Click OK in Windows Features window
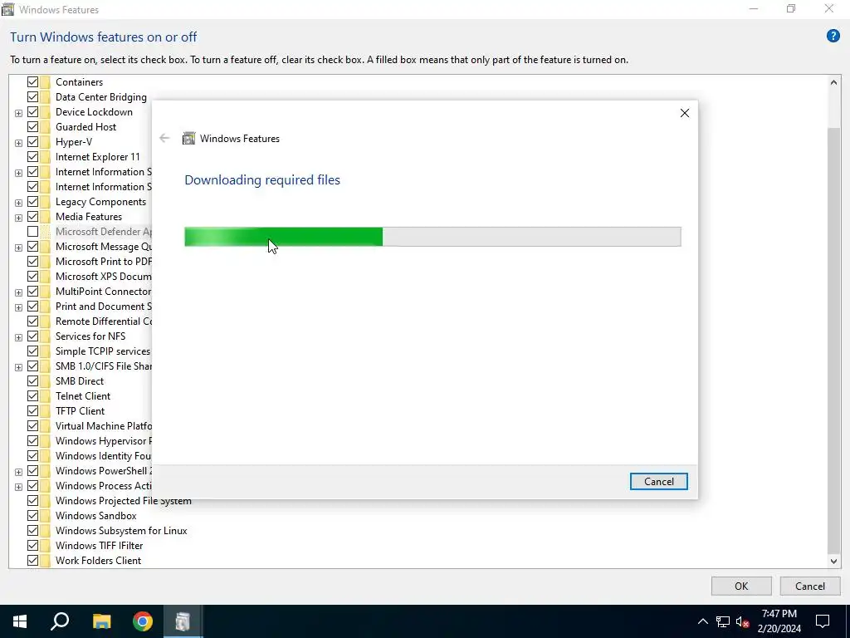Image resolution: width=850 pixels, height=638 pixels. [741, 586]
